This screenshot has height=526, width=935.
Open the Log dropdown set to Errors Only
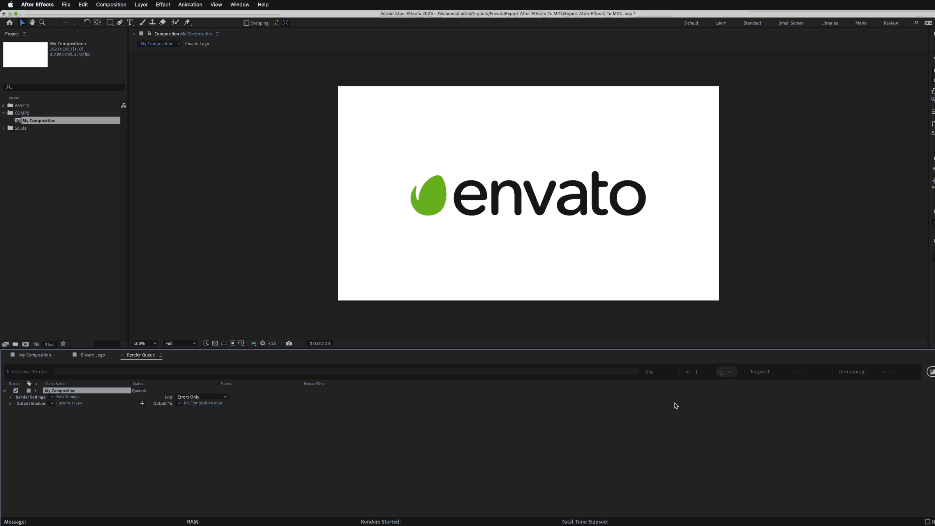[x=201, y=397]
